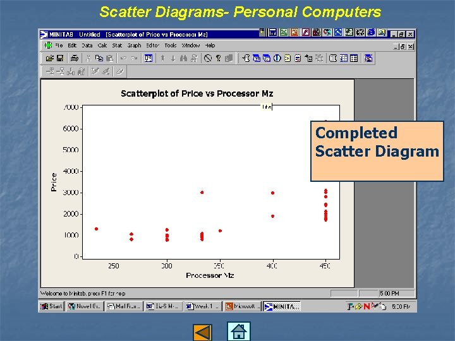Open the Editor menu
Image resolution: width=455 pixels, height=341 pixels.
[x=153, y=45]
